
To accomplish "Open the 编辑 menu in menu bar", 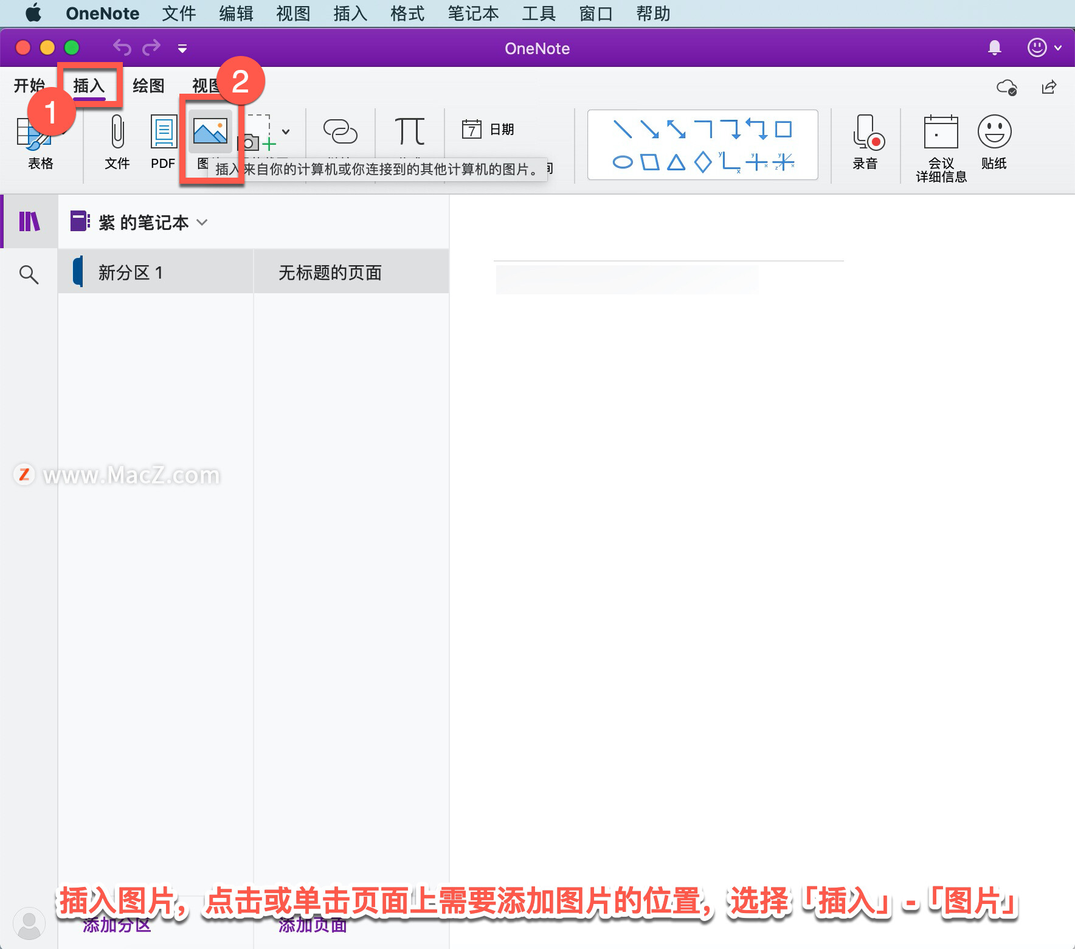I will [x=236, y=13].
